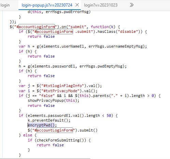Close the login-popup.js tab

(77, 5)
